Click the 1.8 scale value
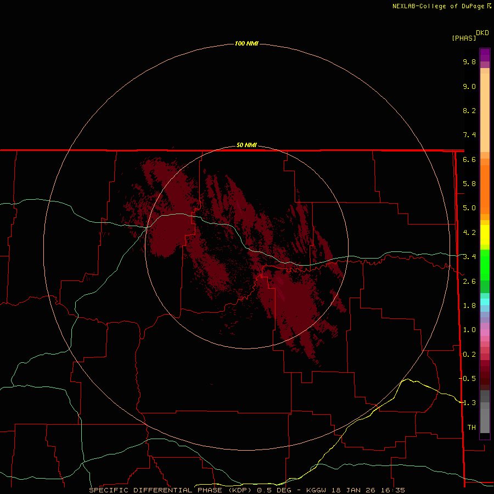Viewport: 494px width, 494px height. [x=469, y=306]
